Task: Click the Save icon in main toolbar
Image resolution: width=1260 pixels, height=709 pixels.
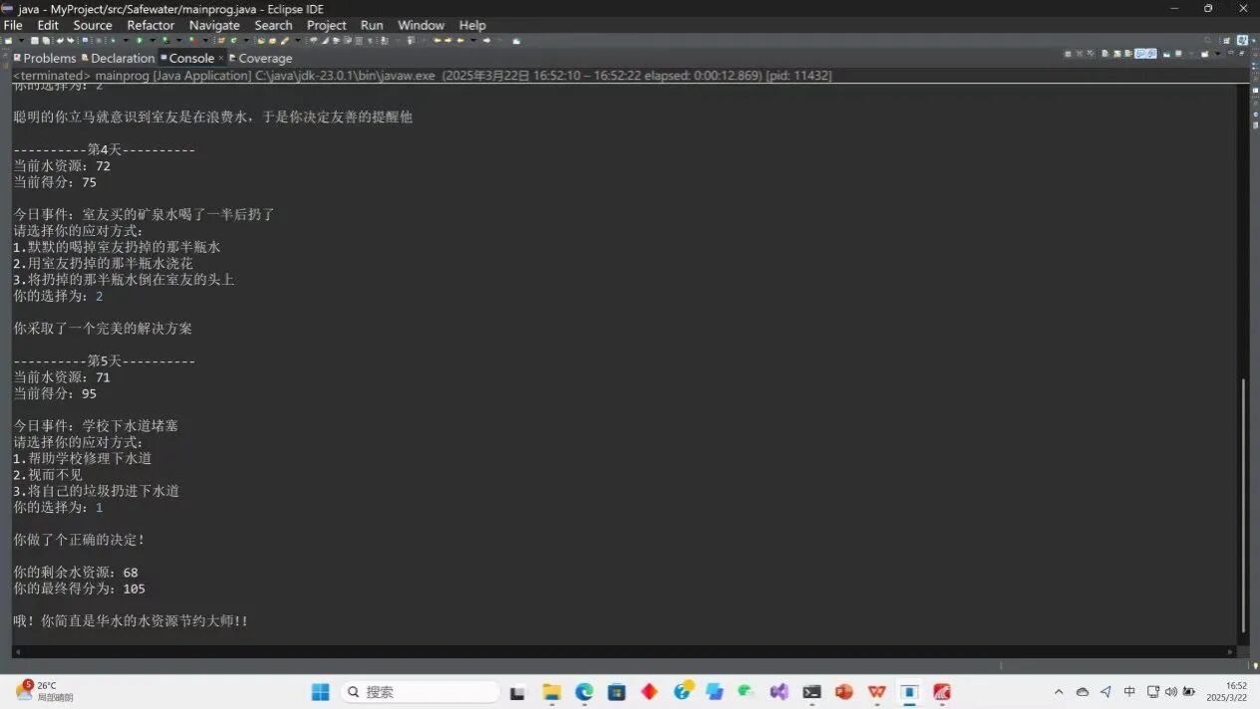Action: 34,41
